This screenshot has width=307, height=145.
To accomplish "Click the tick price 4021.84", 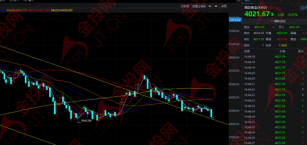I will (280, 78).
